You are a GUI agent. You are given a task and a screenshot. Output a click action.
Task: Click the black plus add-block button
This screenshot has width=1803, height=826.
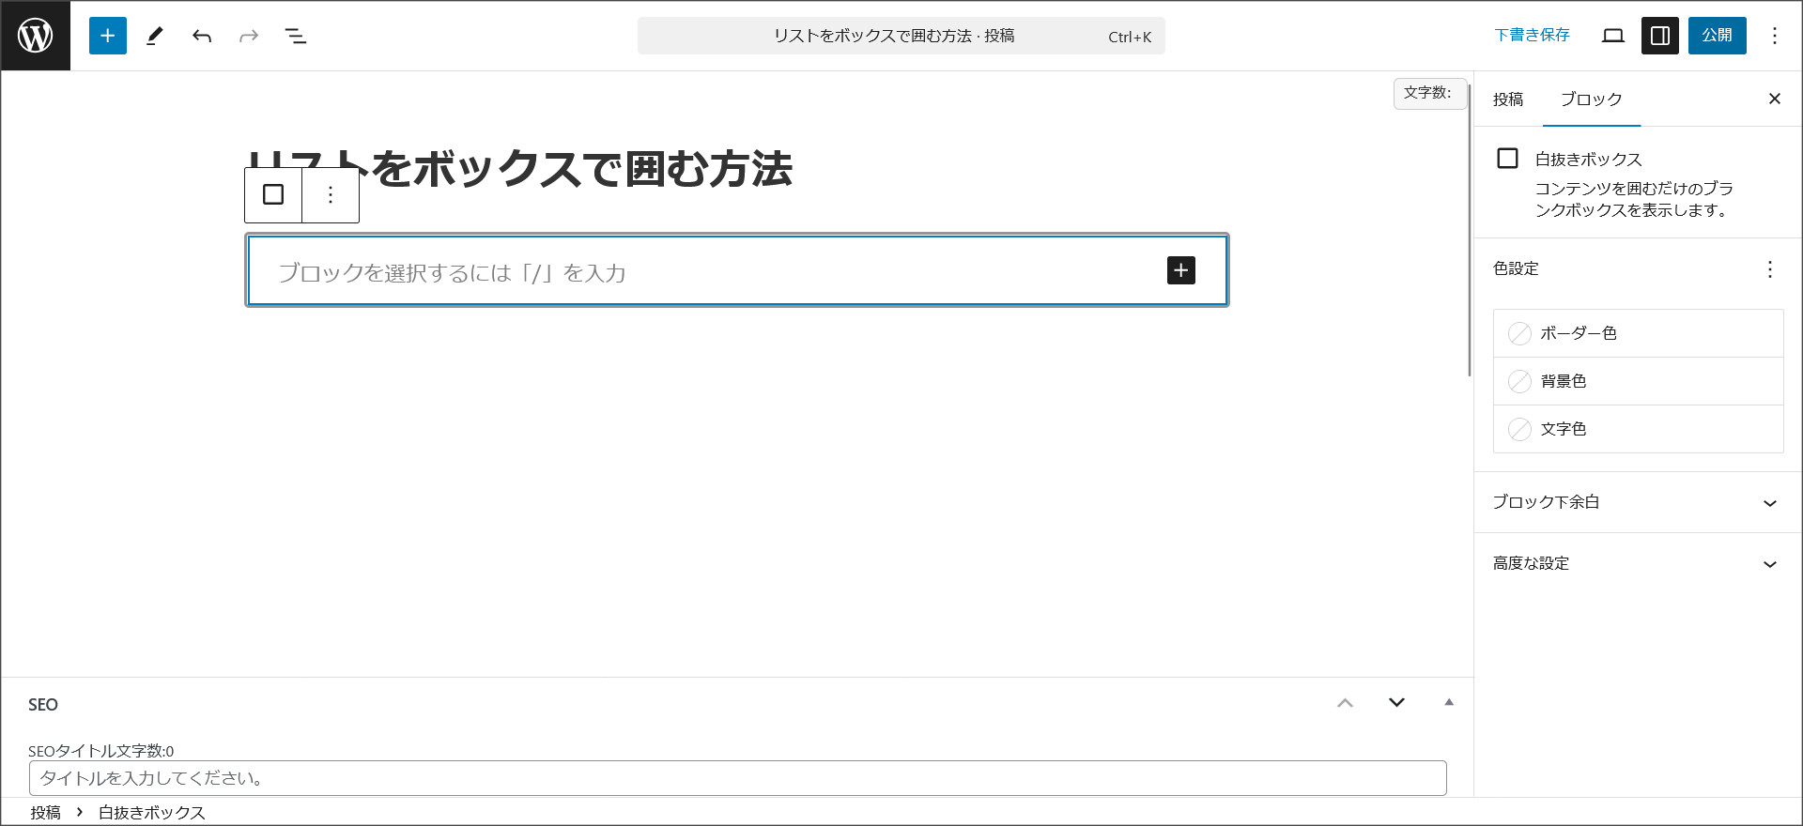(1181, 270)
